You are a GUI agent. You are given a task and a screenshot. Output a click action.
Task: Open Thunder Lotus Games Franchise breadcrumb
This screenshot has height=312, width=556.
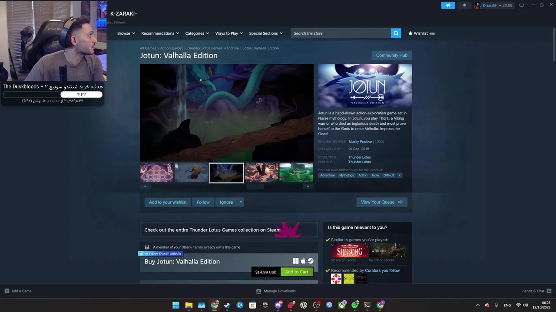(213, 48)
